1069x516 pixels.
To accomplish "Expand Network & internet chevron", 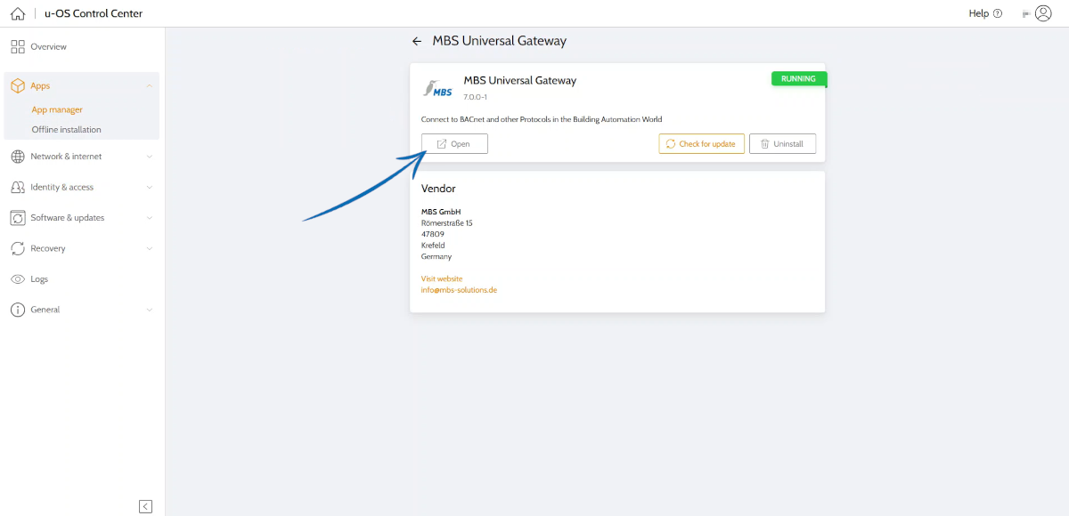I will 149,157.
